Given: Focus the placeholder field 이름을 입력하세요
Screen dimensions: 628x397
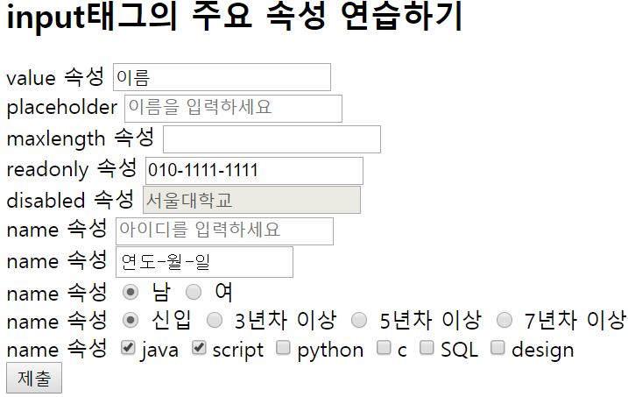Looking at the screenshot, I should pyautogui.click(x=233, y=109).
